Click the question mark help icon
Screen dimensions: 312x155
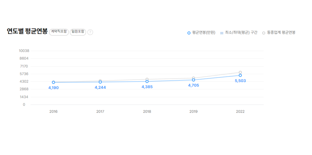coord(90,32)
